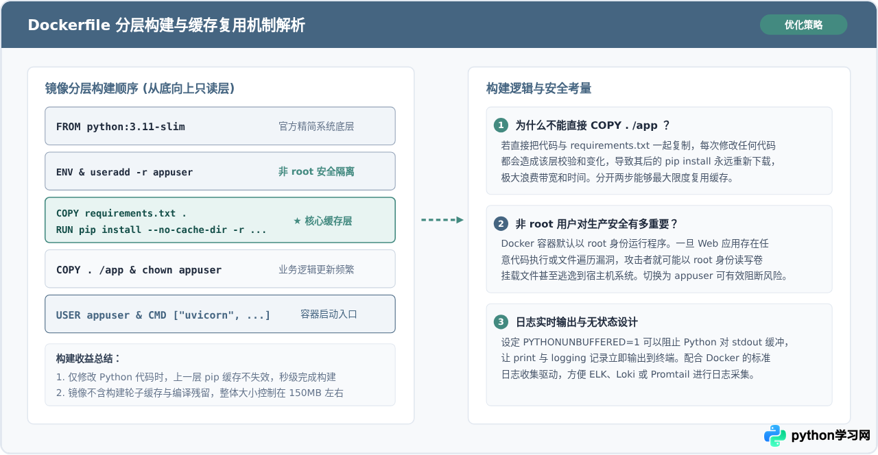878x455 pixels.
Task: Click the 优化策略 pill button
Action: point(803,25)
